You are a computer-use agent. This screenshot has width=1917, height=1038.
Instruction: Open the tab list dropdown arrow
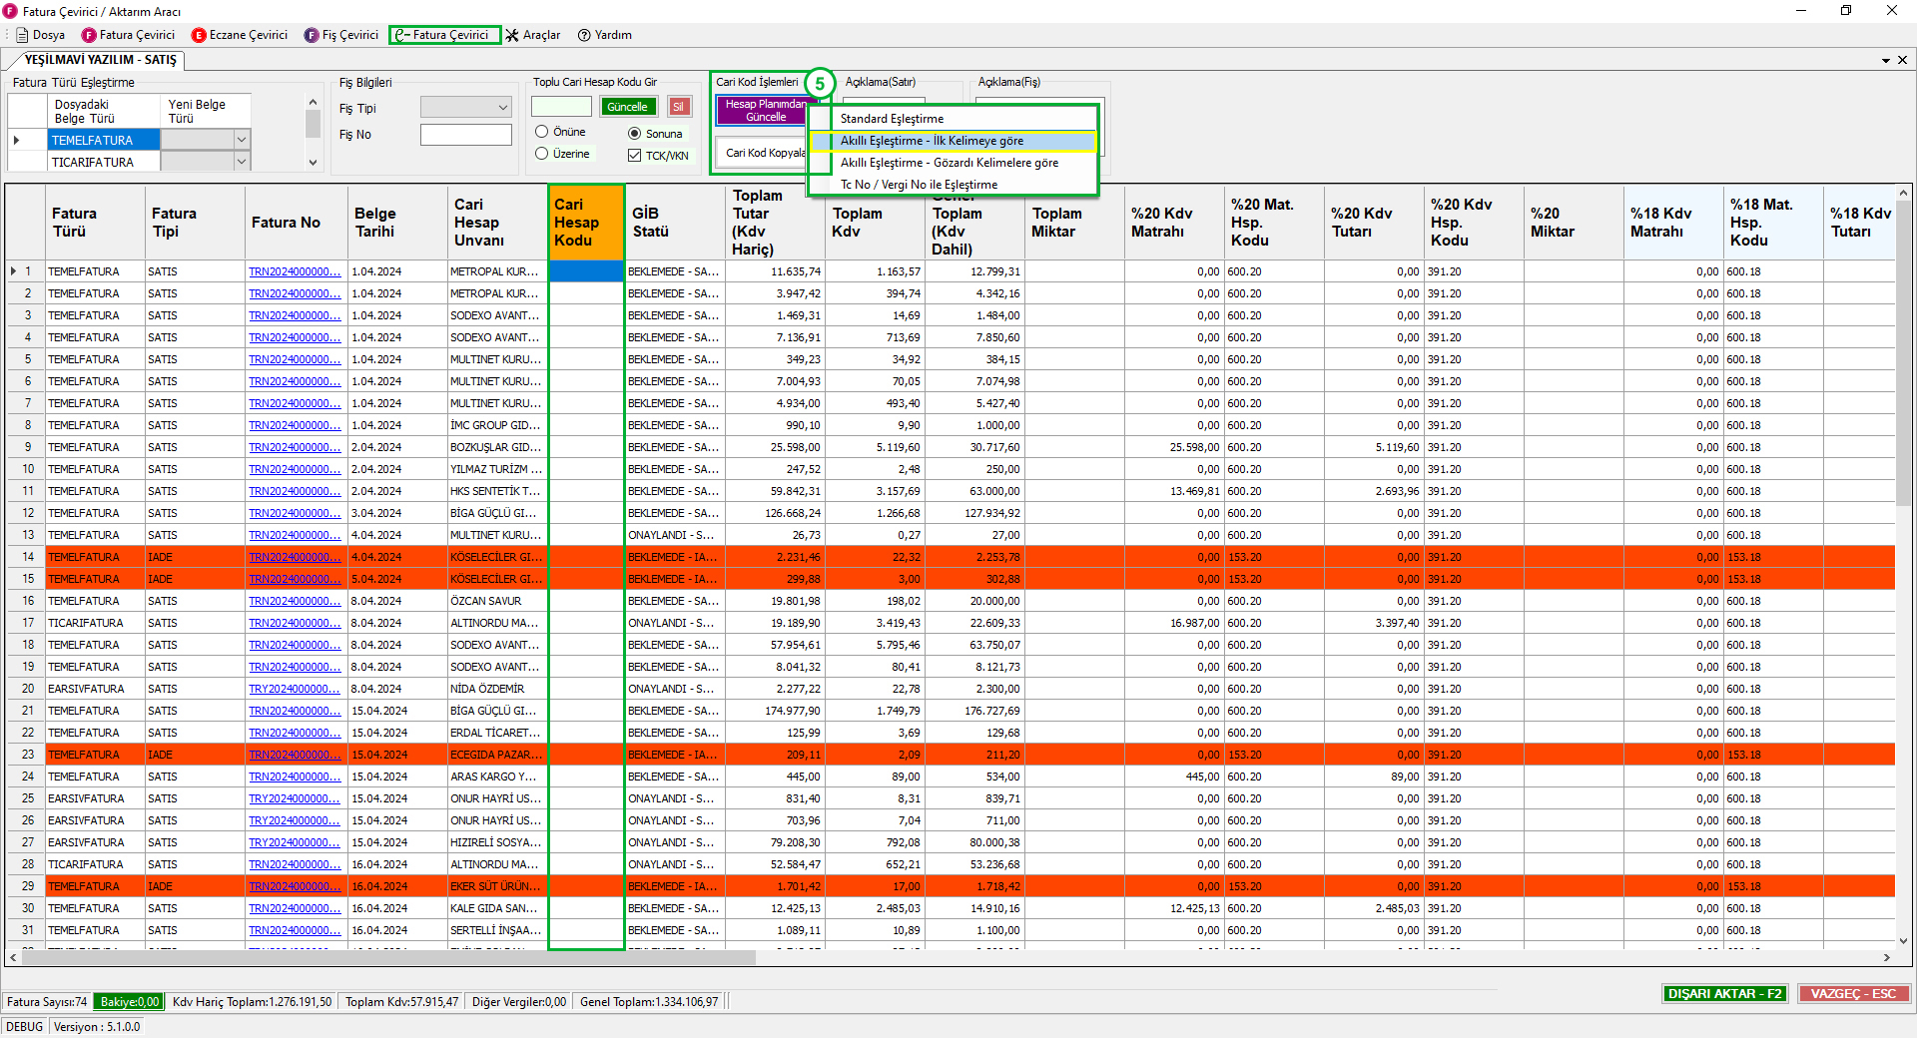[x=1886, y=60]
